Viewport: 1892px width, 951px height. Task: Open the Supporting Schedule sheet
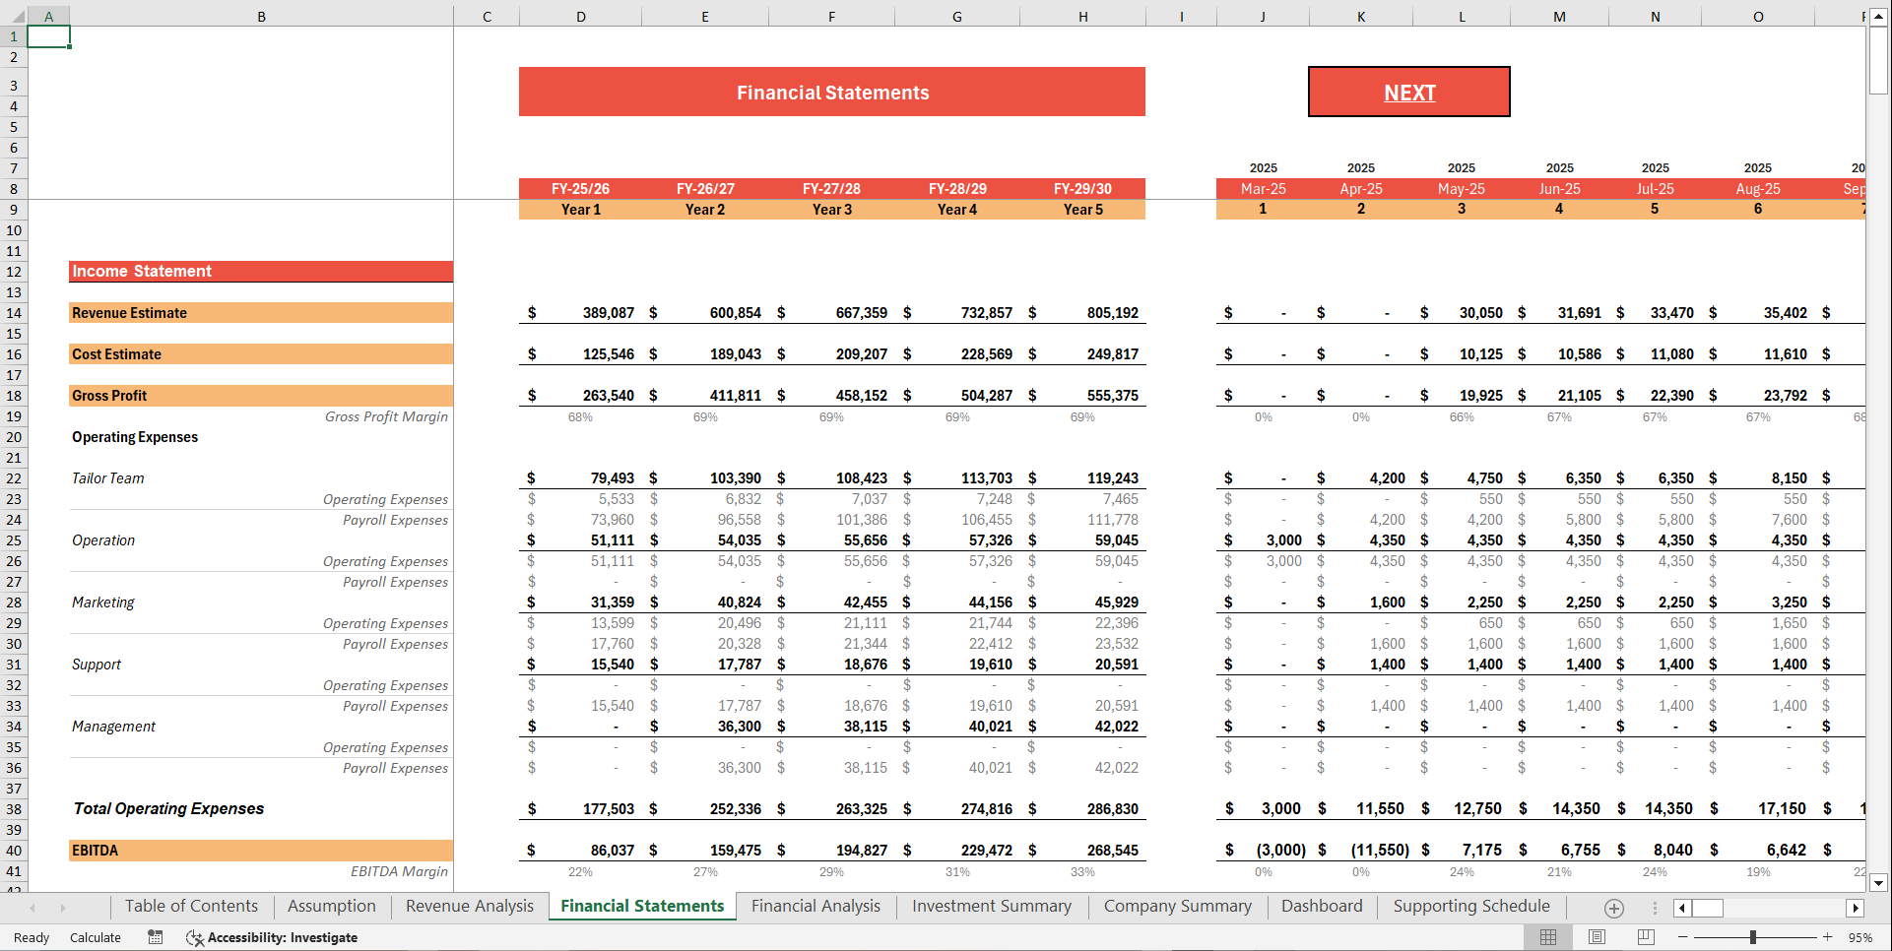tap(1470, 906)
